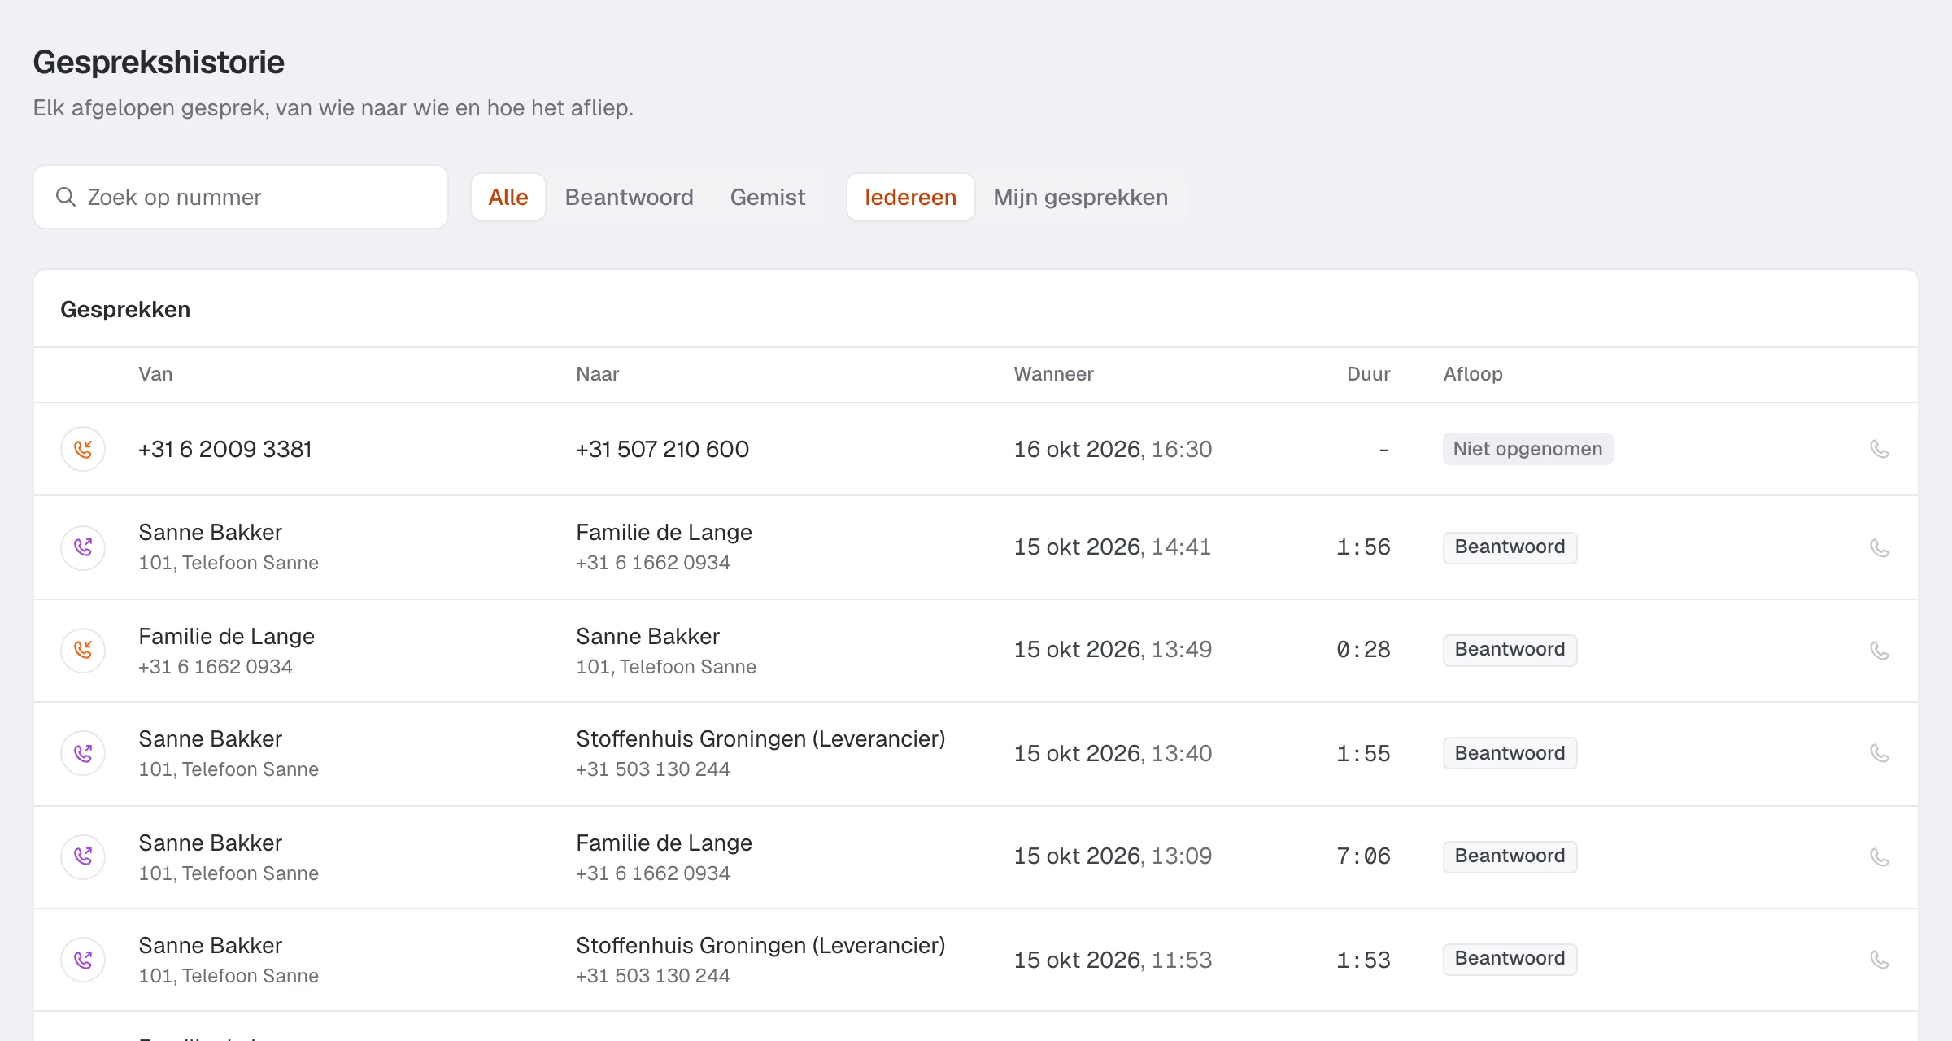Click the Wanneer column header
This screenshot has height=1041, width=1952.
tap(1053, 374)
